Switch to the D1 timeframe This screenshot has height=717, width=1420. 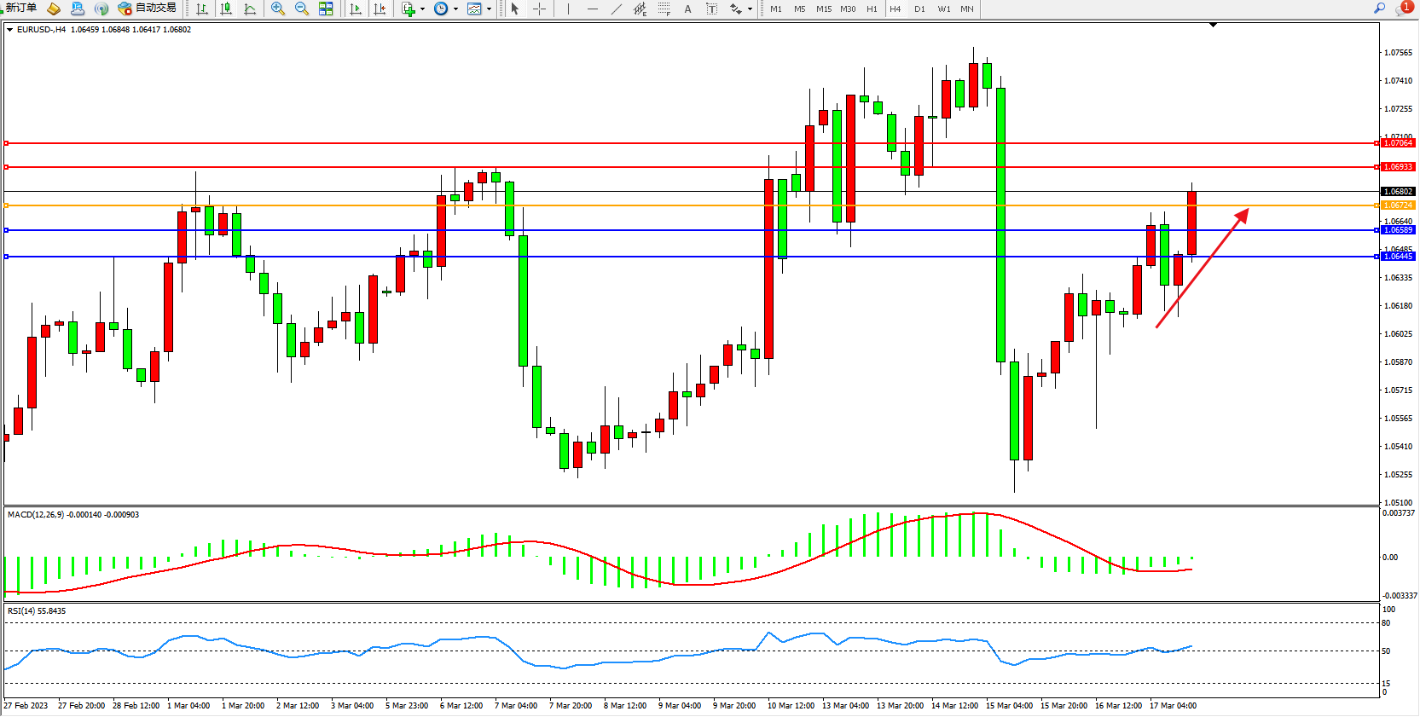[919, 9]
